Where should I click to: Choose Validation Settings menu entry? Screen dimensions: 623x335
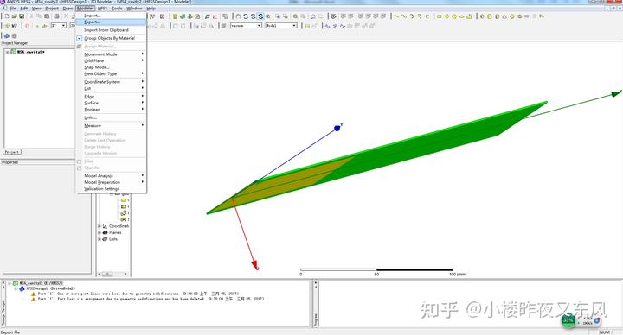(x=111, y=189)
